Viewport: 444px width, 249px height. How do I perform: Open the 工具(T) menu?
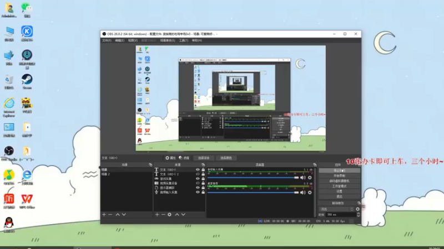tap(184, 40)
